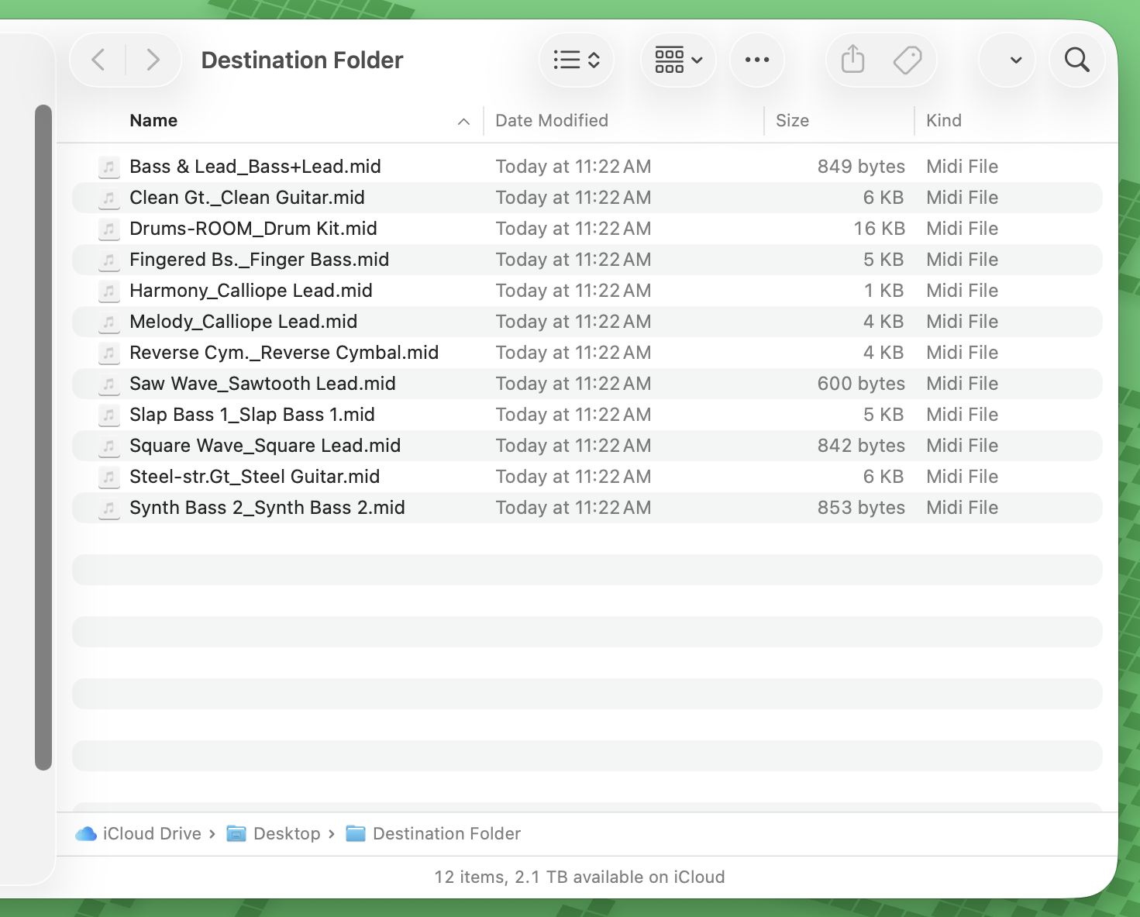Image resolution: width=1140 pixels, height=917 pixels.
Task: Sort by the Size column header
Action: 792,120
